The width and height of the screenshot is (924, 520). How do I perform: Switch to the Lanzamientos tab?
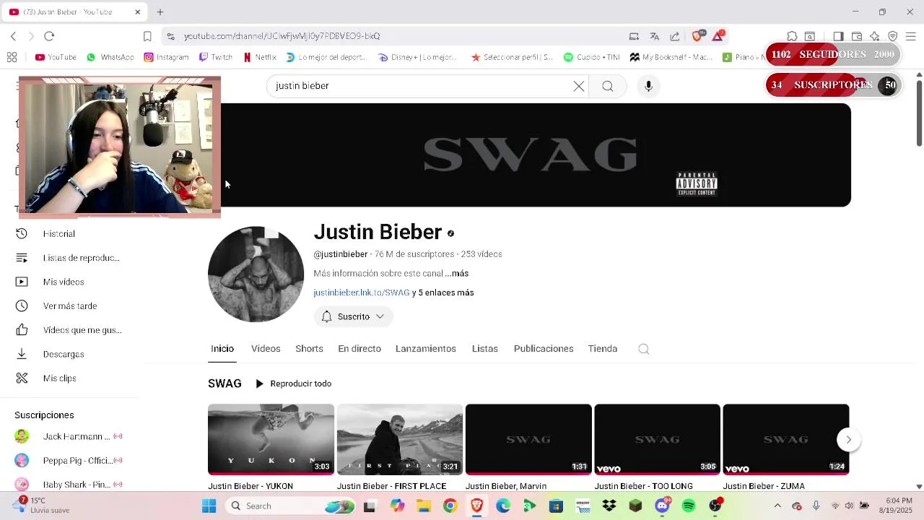pyautogui.click(x=426, y=349)
